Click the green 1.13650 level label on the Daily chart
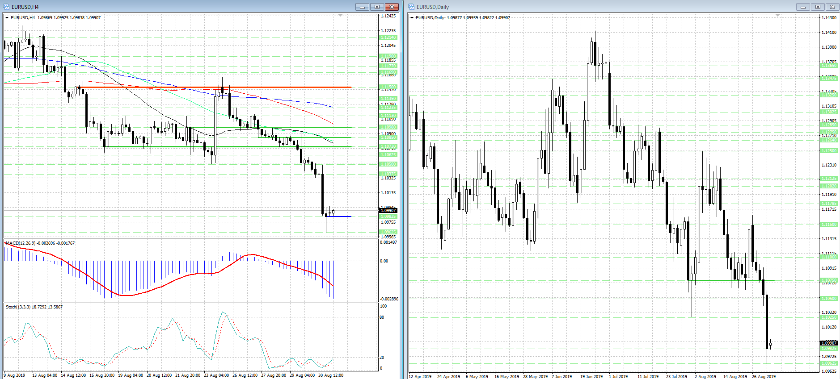Viewport: 840px width, 379px height. 829,66
